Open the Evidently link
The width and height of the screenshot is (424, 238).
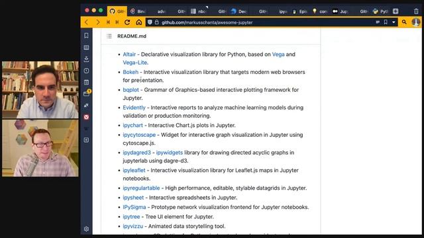(x=134, y=107)
